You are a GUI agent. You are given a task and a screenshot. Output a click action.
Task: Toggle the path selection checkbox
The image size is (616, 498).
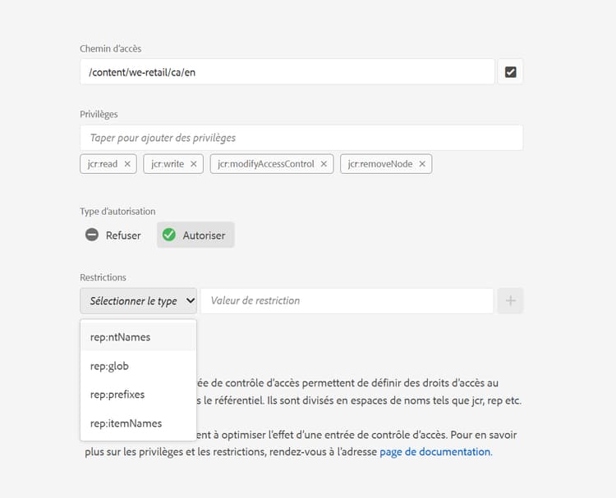pyautogui.click(x=510, y=72)
